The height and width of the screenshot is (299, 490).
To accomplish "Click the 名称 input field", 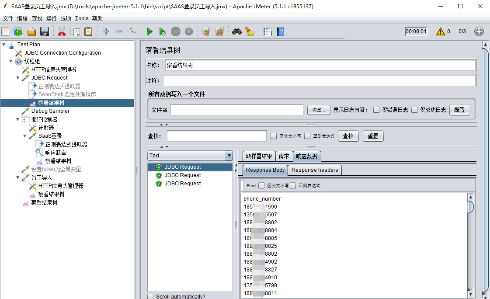I will click(x=320, y=65).
